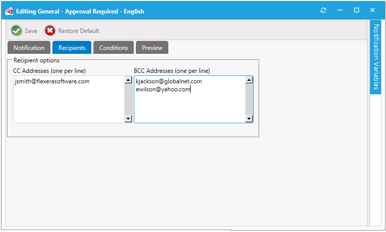Open the Conditions tab
The height and width of the screenshot is (232, 386).
tap(113, 48)
